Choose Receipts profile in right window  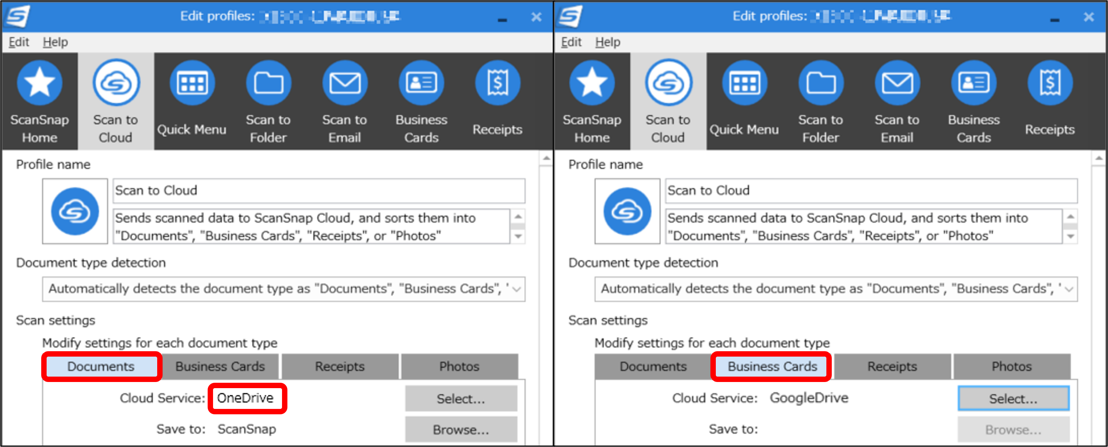tap(1050, 102)
